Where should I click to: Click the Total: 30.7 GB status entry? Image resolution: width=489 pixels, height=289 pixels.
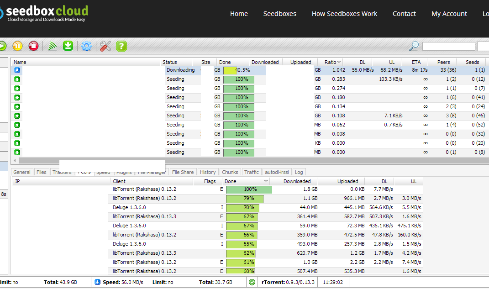216,282
